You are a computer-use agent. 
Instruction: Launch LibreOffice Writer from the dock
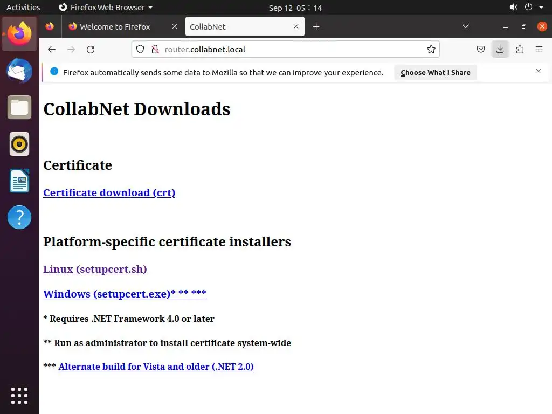(19, 181)
